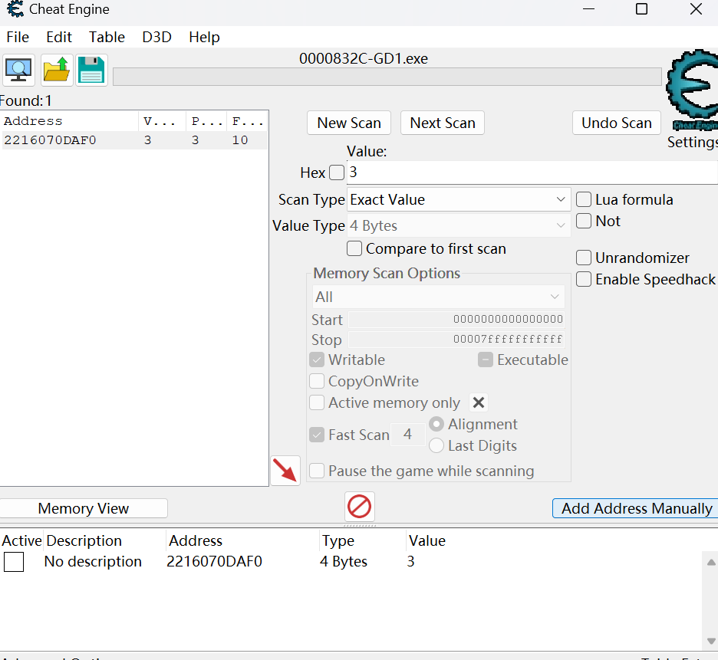The image size is (718, 660).
Task: Click X next to Active memory only
Action: point(479,402)
